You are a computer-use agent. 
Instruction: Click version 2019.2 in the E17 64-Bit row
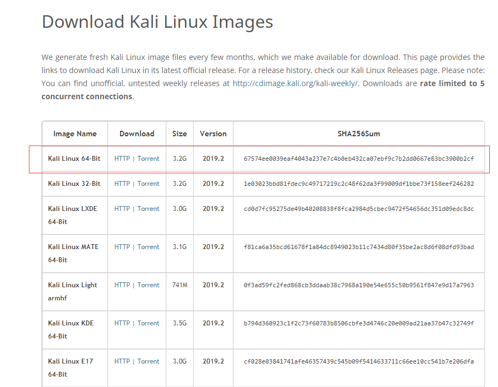click(213, 361)
